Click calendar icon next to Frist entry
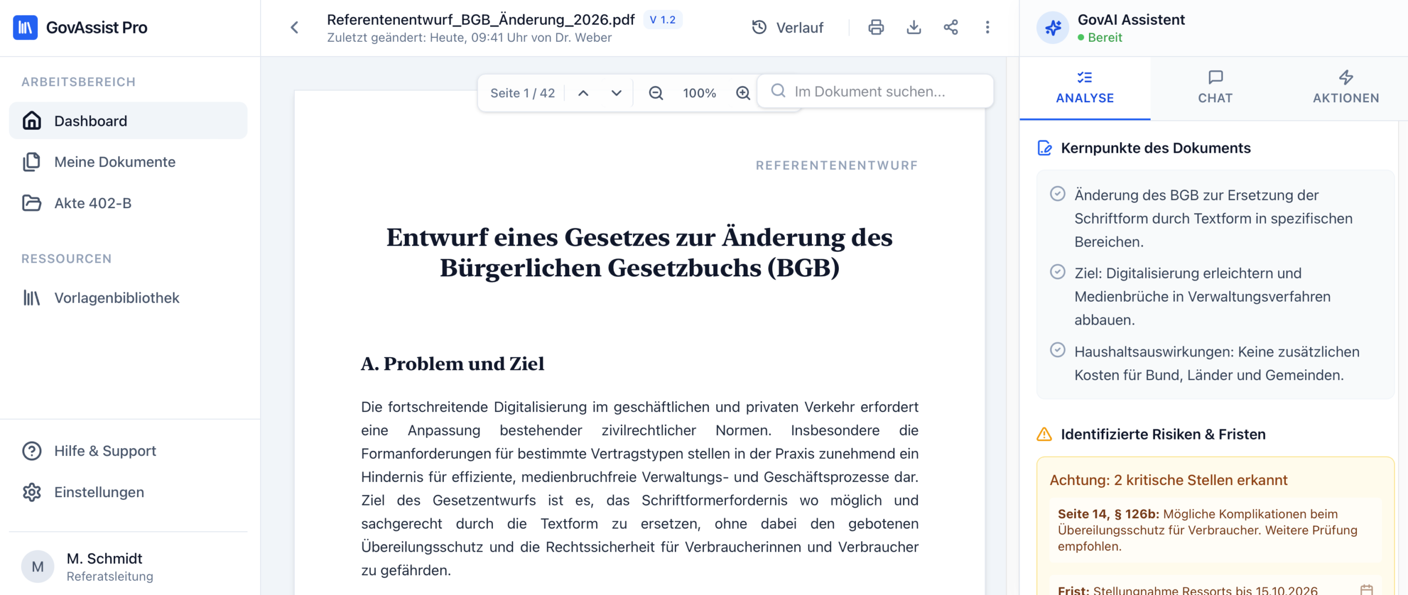 [1366, 589]
